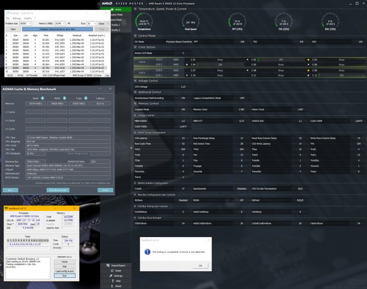This screenshot has width=367, height=289.
Task: Click the LinX title bar application icon
Action: tap(8, 13)
